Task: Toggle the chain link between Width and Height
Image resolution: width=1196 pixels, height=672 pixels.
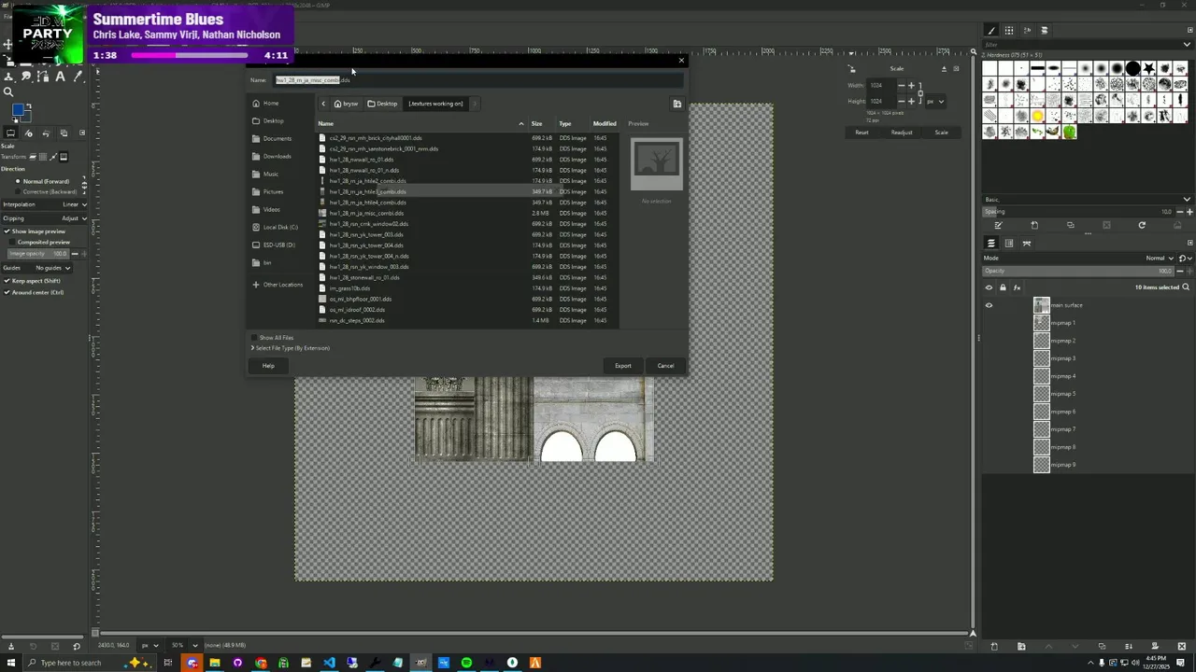Action: pyautogui.click(x=920, y=93)
